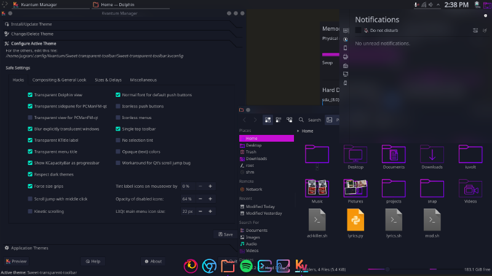Open notification settings icon in Notifications panel
The height and width of the screenshot is (276, 492).
[475, 29]
